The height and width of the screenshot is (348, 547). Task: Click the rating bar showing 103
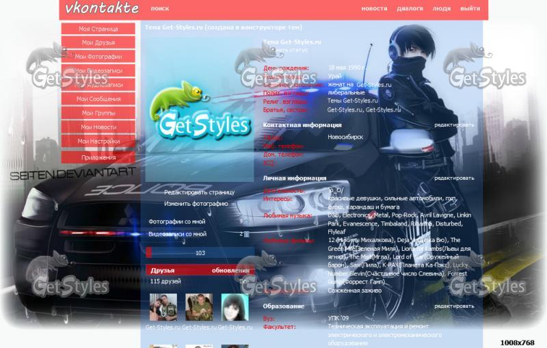click(x=200, y=252)
